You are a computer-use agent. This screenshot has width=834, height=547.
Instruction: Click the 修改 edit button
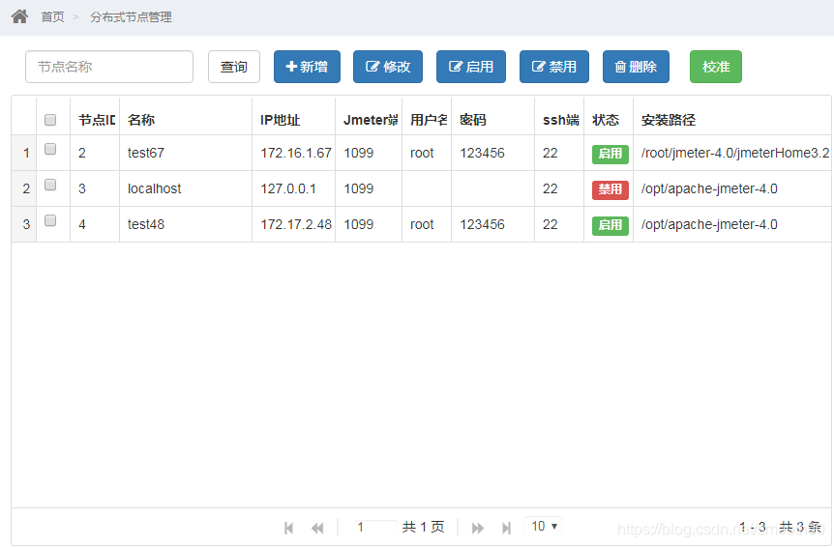point(388,67)
